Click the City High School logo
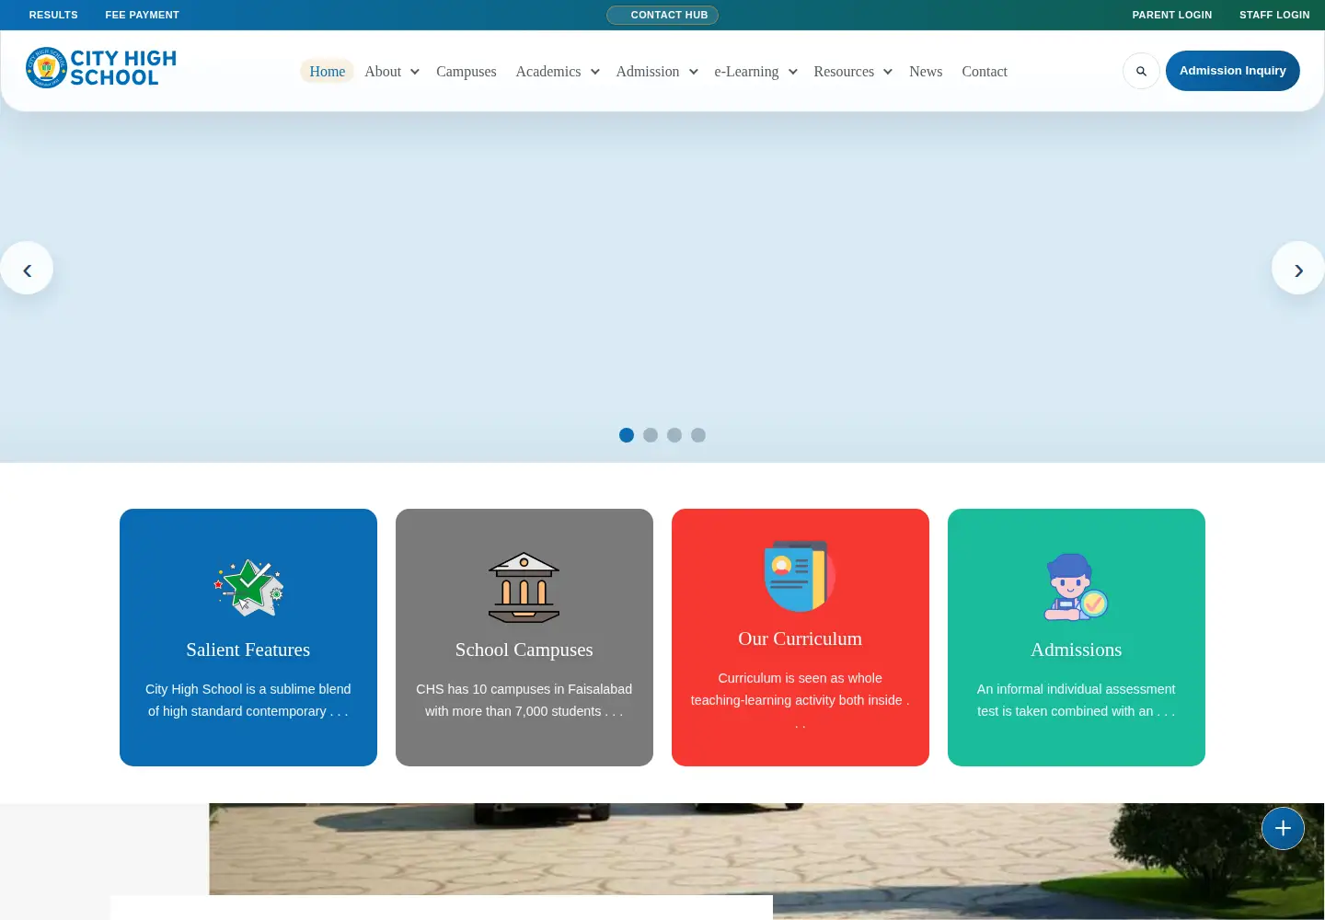The width and height of the screenshot is (1325, 920). [101, 68]
